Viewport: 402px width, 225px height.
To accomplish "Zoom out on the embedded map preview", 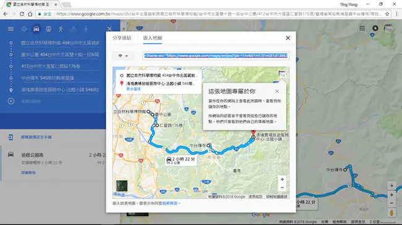I will [x=282, y=187].
